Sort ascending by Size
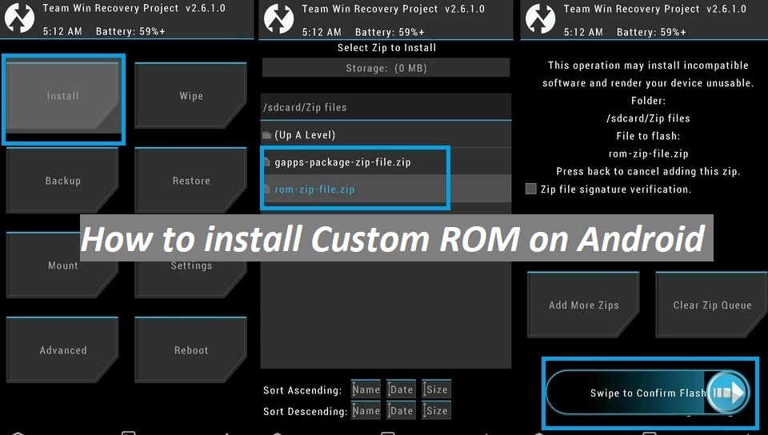This screenshot has width=768, height=435. (x=436, y=389)
